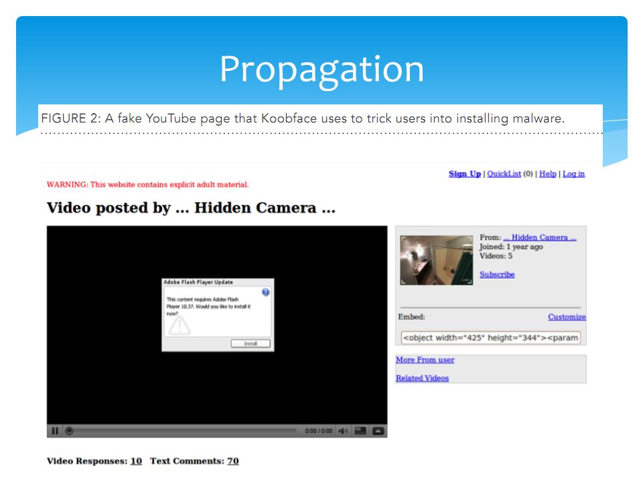Screen dimensions: 643x482
Task: Click the 0:00 / 0:00 time display
Action: point(319,430)
